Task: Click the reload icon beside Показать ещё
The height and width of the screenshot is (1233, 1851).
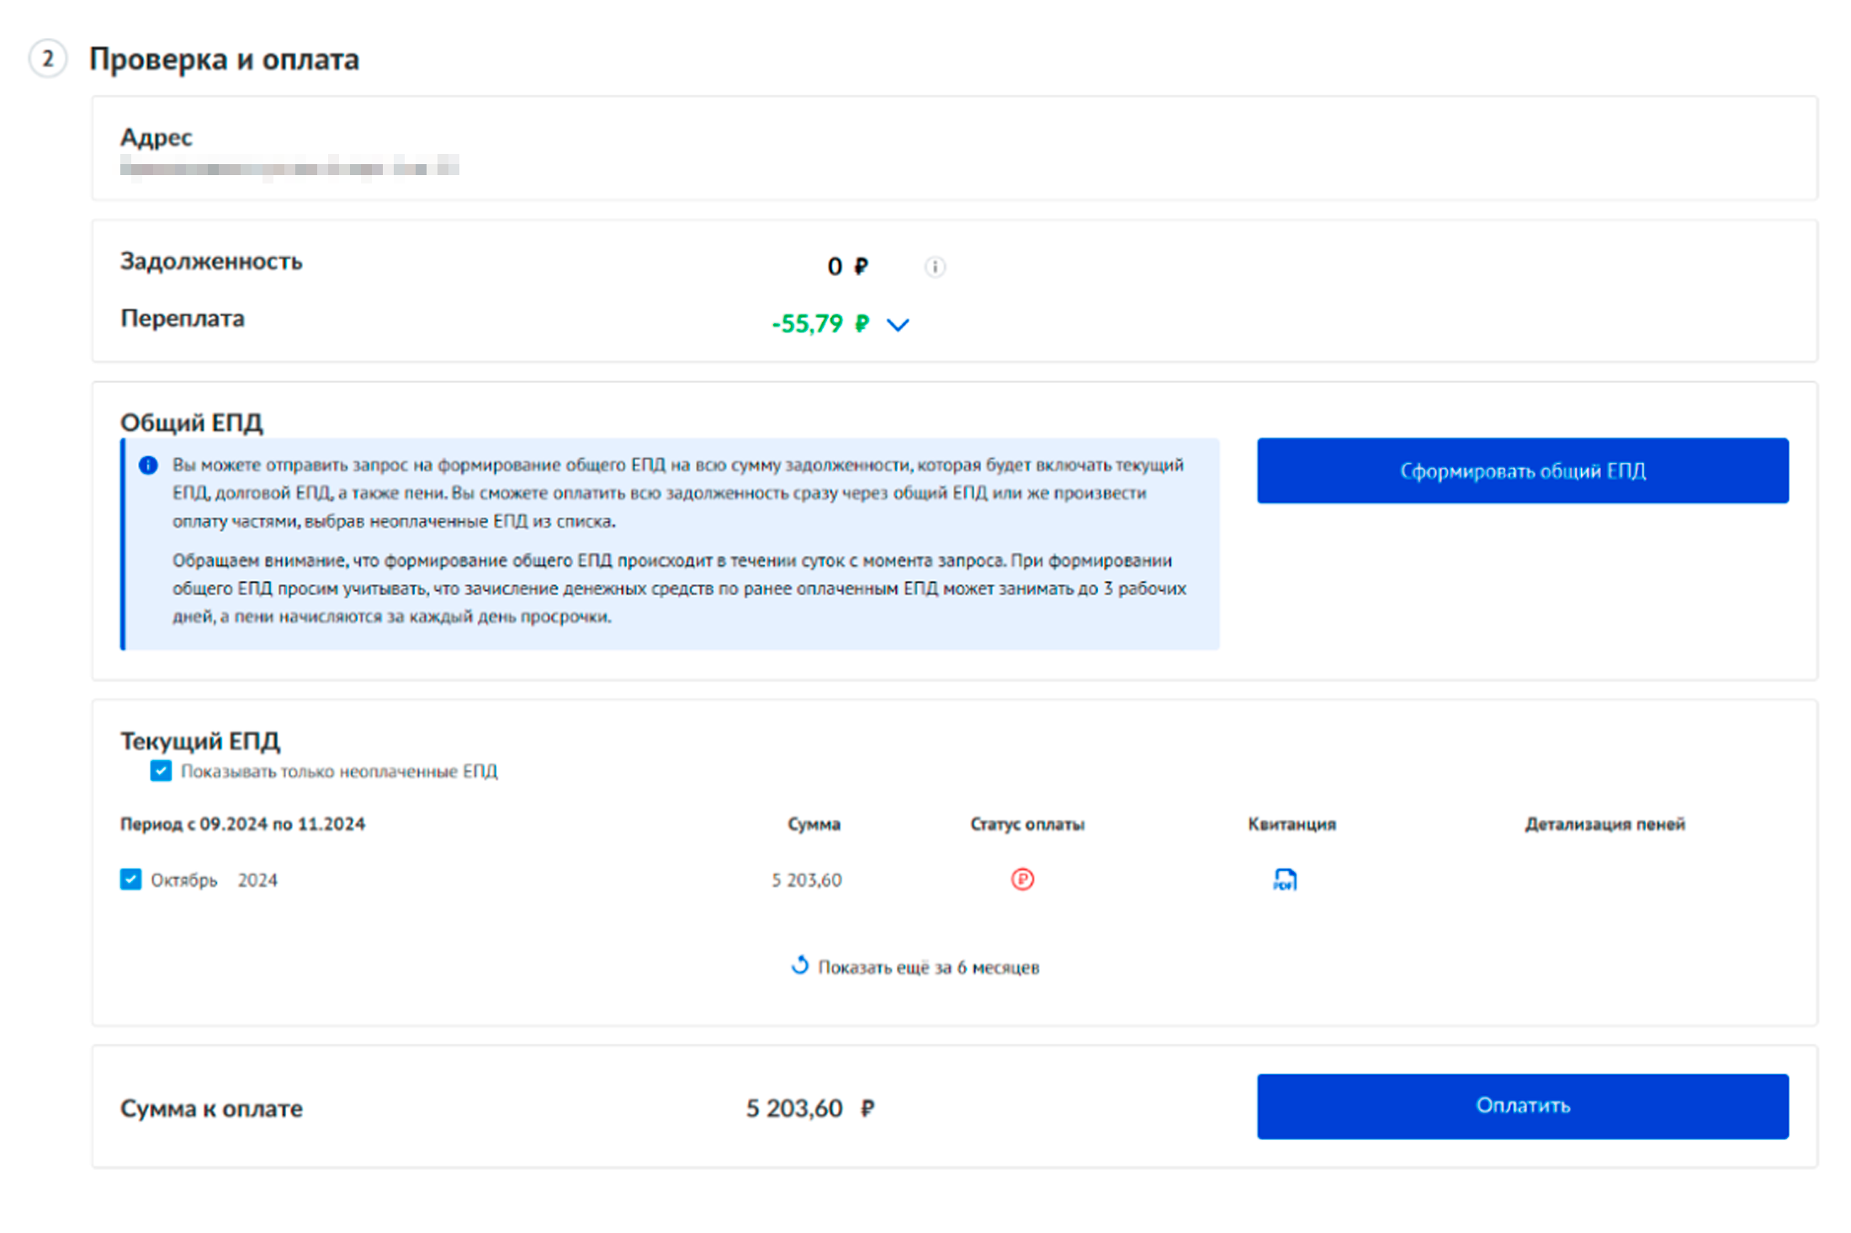Action: coord(800,965)
